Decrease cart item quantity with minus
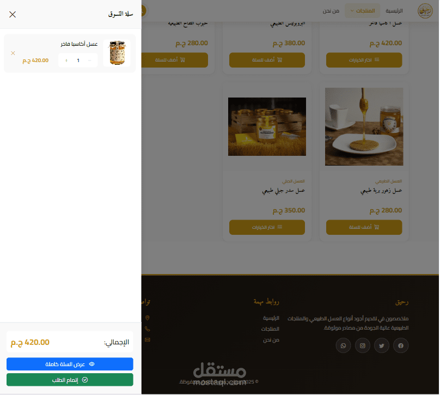Image resolution: width=440 pixels, height=395 pixels. 89,60
